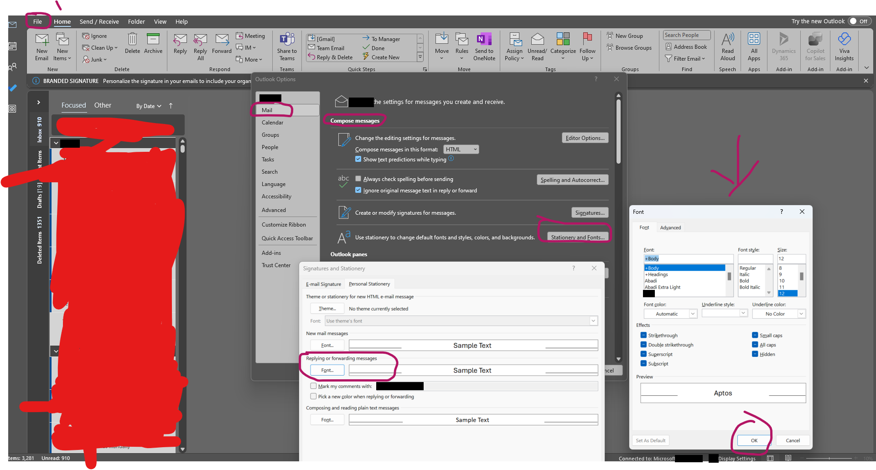Open the Underline color No Color dropdown

click(x=779, y=314)
